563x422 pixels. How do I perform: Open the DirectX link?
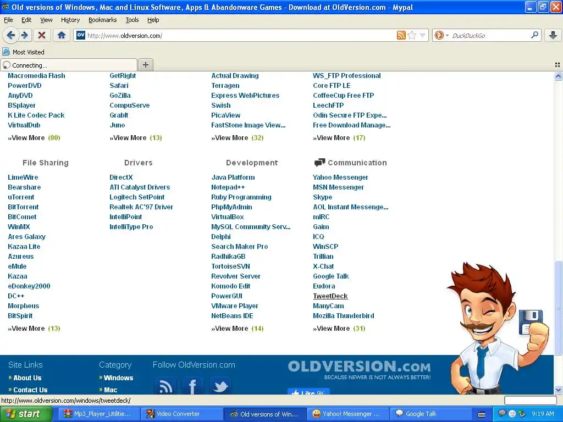(121, 177)
